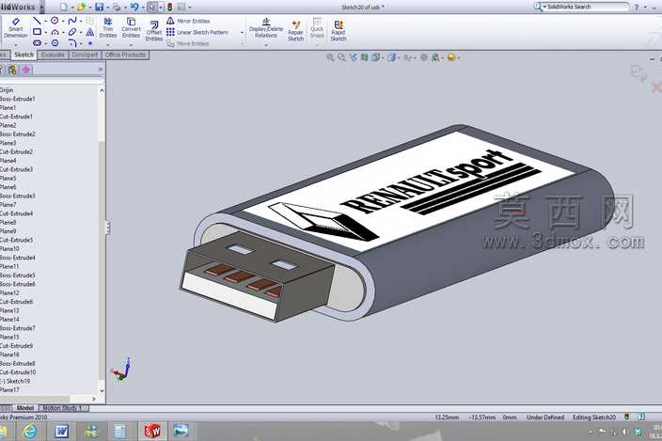Click the Section View icon

[364, 57]
